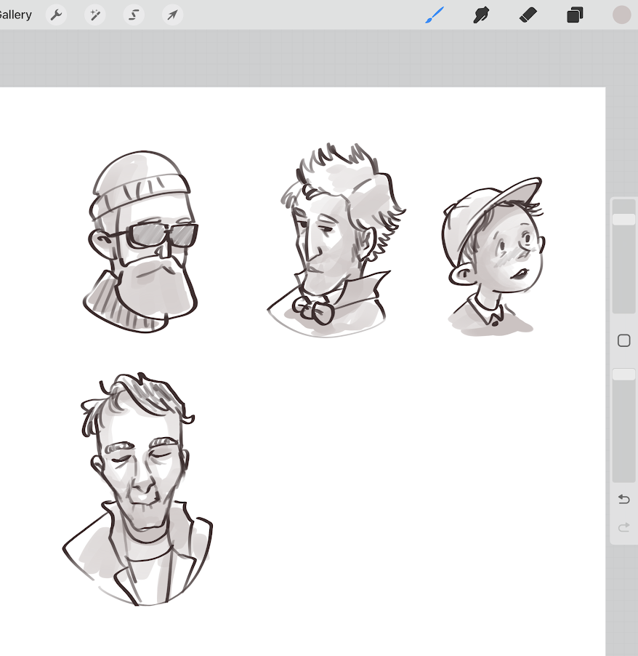Click the brush size slider handle

(x=623, y=219)
